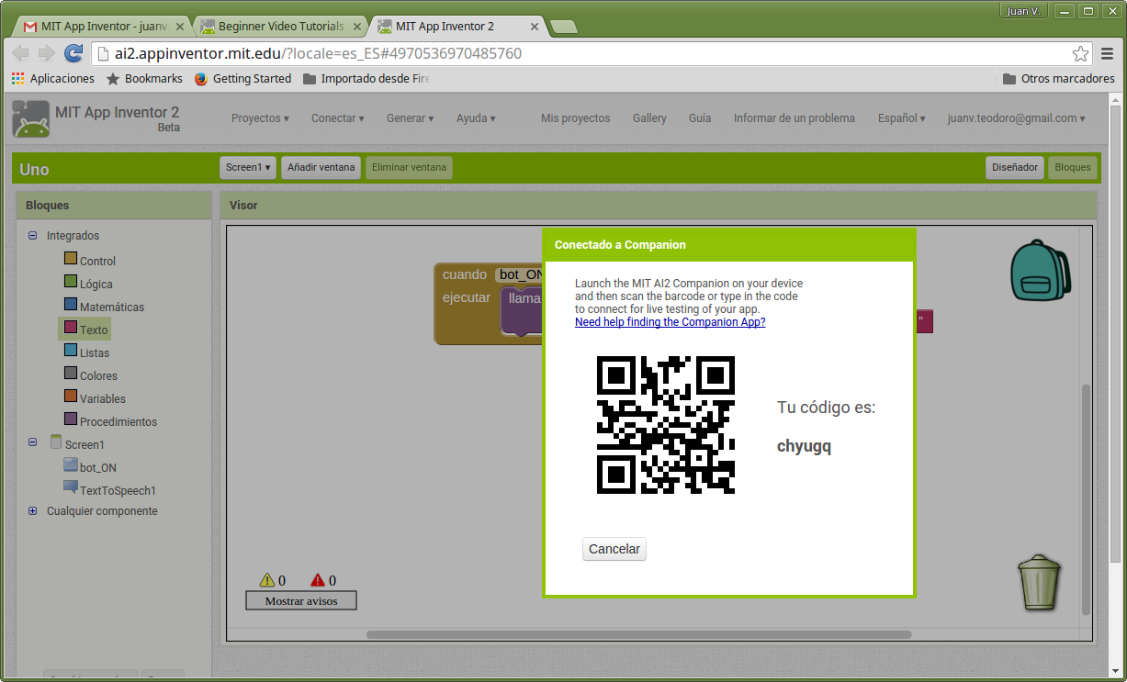The image size is (1127, 682).
Task: Bookmark this page with the star icon
Action: click(x=1081, y=53)
